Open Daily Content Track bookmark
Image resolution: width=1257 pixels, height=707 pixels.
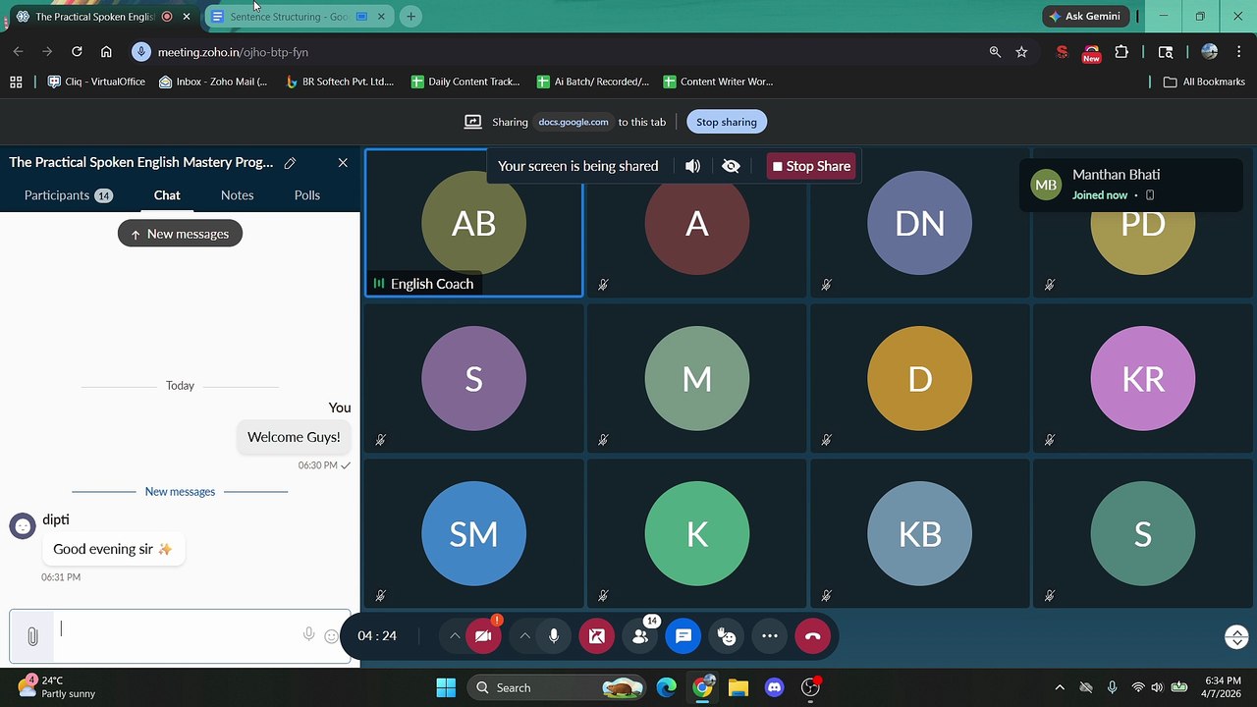(x=465, y=82)
